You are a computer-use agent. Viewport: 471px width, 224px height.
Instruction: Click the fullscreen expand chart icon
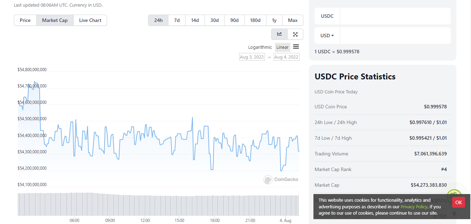295,34
